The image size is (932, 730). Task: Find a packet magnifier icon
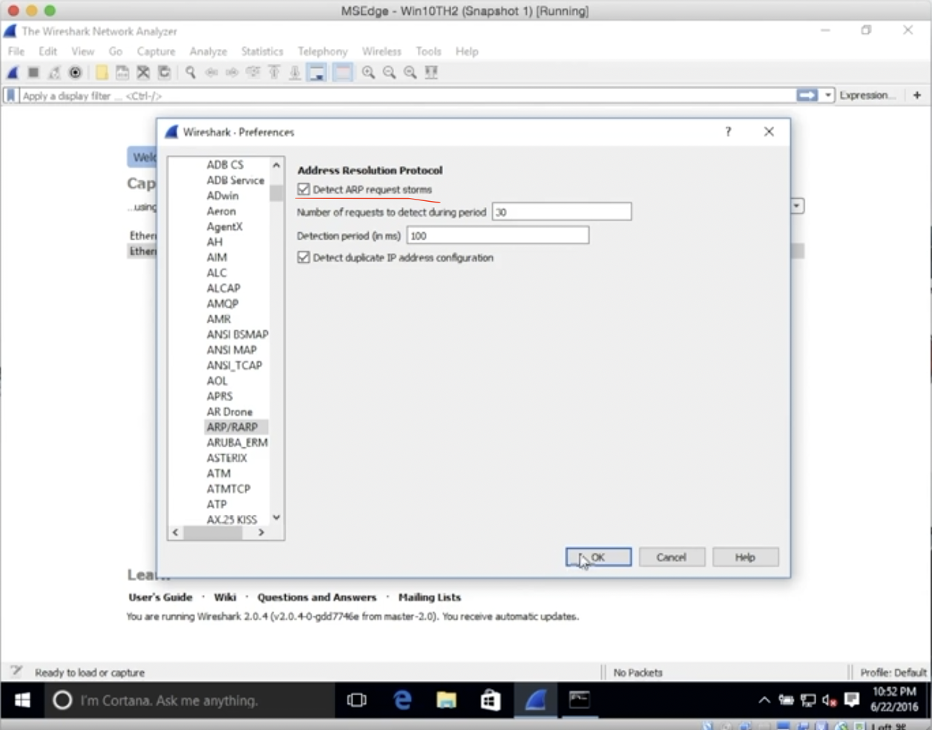[x=191, y=73]
